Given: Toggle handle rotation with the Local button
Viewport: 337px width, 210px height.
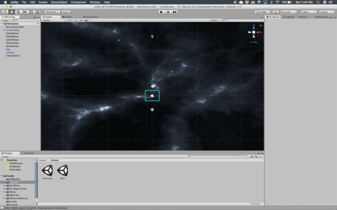Looking at the screenshot, I should point(64,12).
